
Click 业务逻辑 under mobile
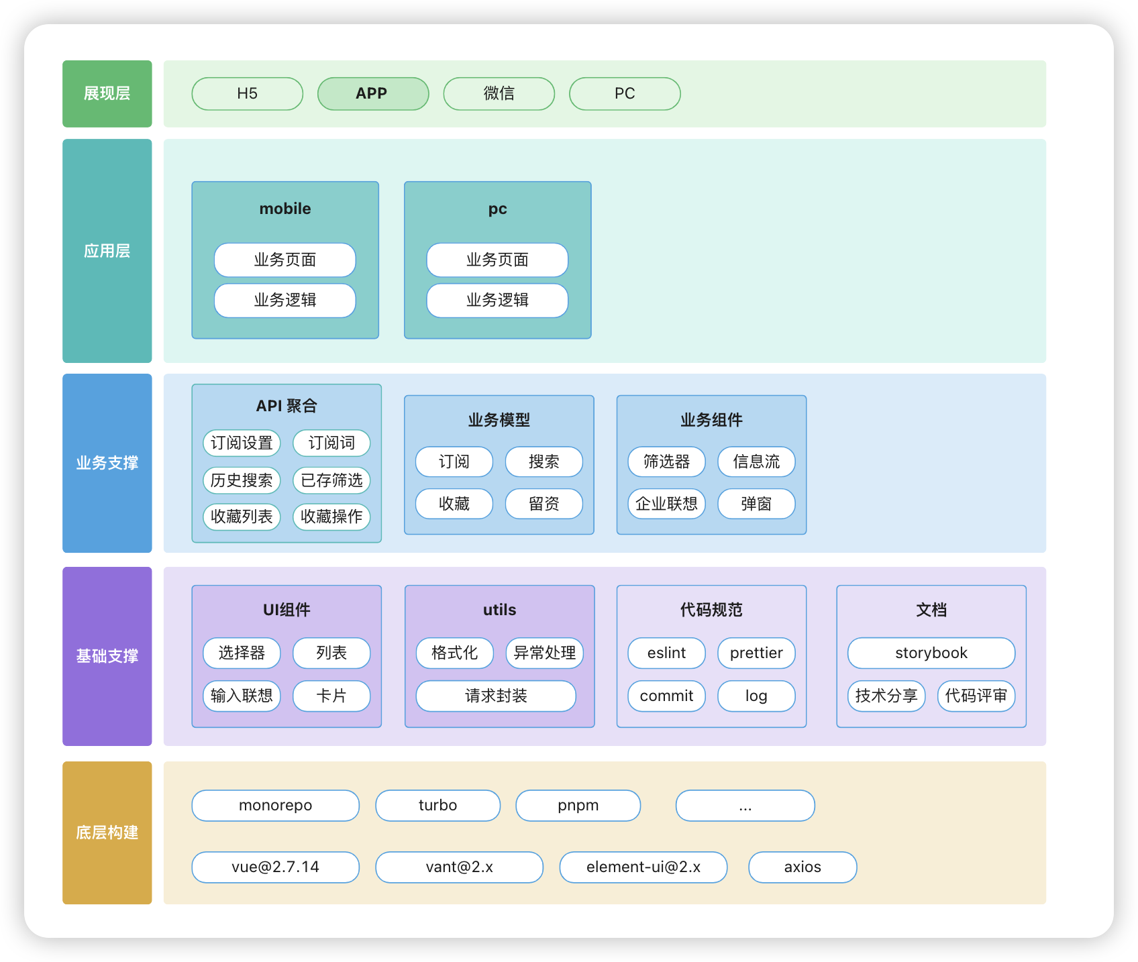[285, 300]
